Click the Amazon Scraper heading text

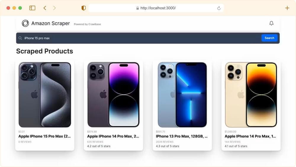coord(51,23)
